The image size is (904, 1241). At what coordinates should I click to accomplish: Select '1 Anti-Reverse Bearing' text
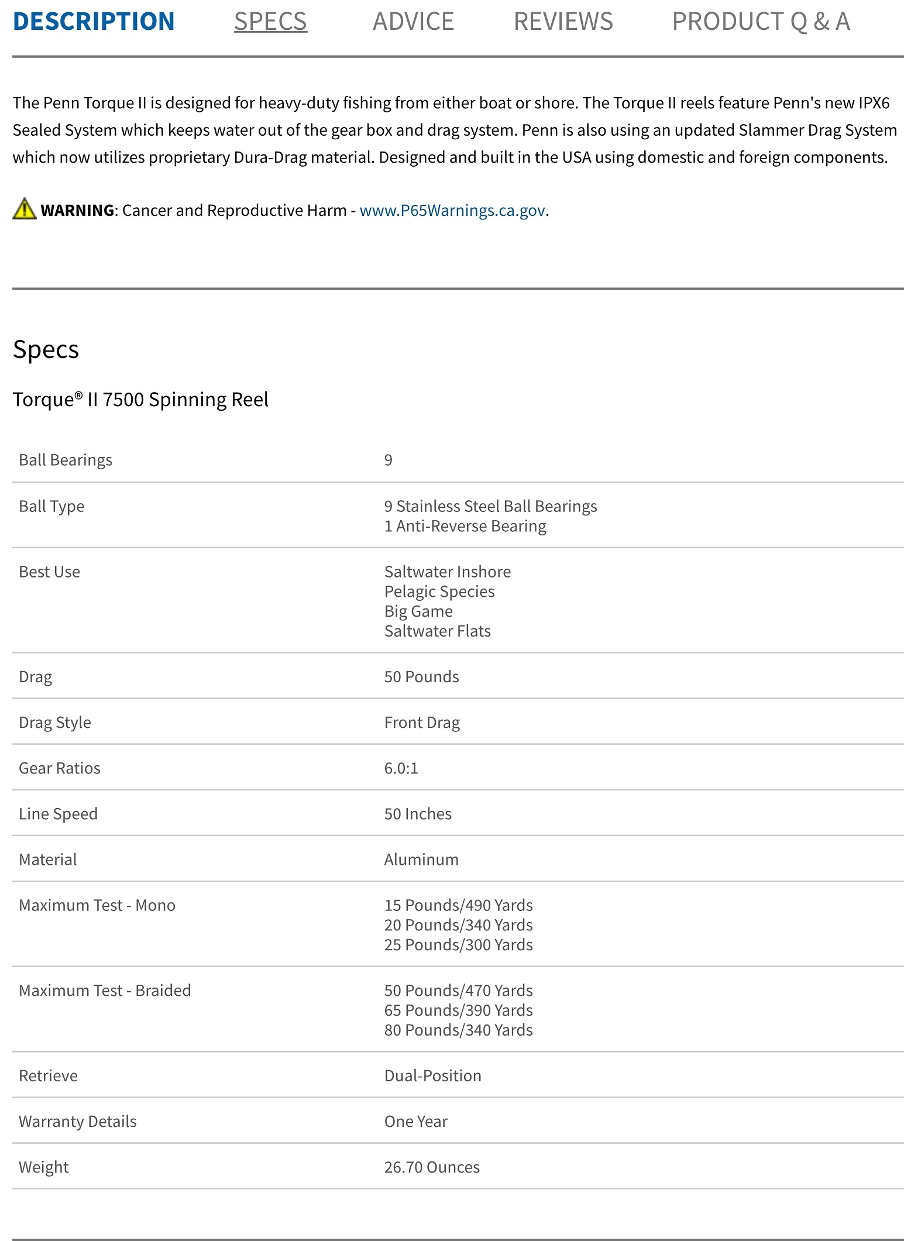(465, 526)
